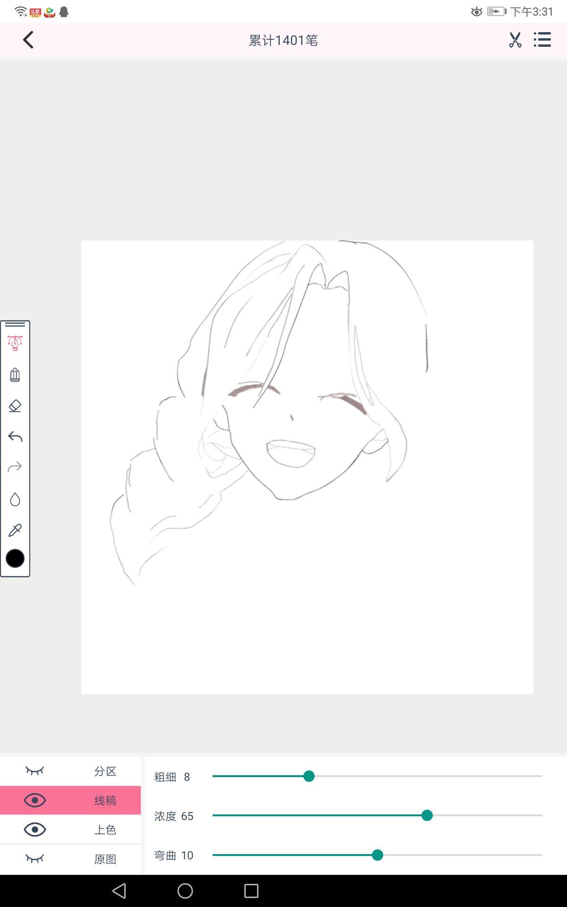Tap the drawing canvas sketch

[307, 467]
